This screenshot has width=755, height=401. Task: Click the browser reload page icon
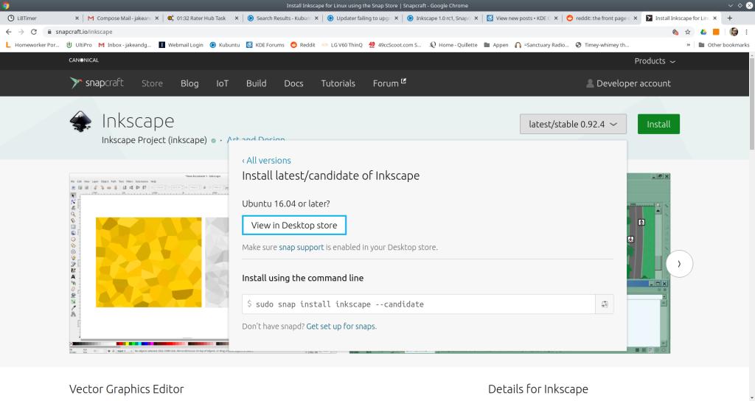coord(33,32)
